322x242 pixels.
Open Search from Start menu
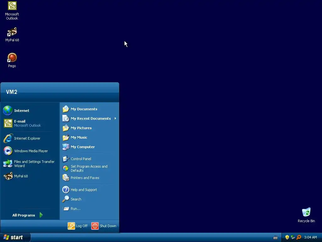(x=90, y=199)
